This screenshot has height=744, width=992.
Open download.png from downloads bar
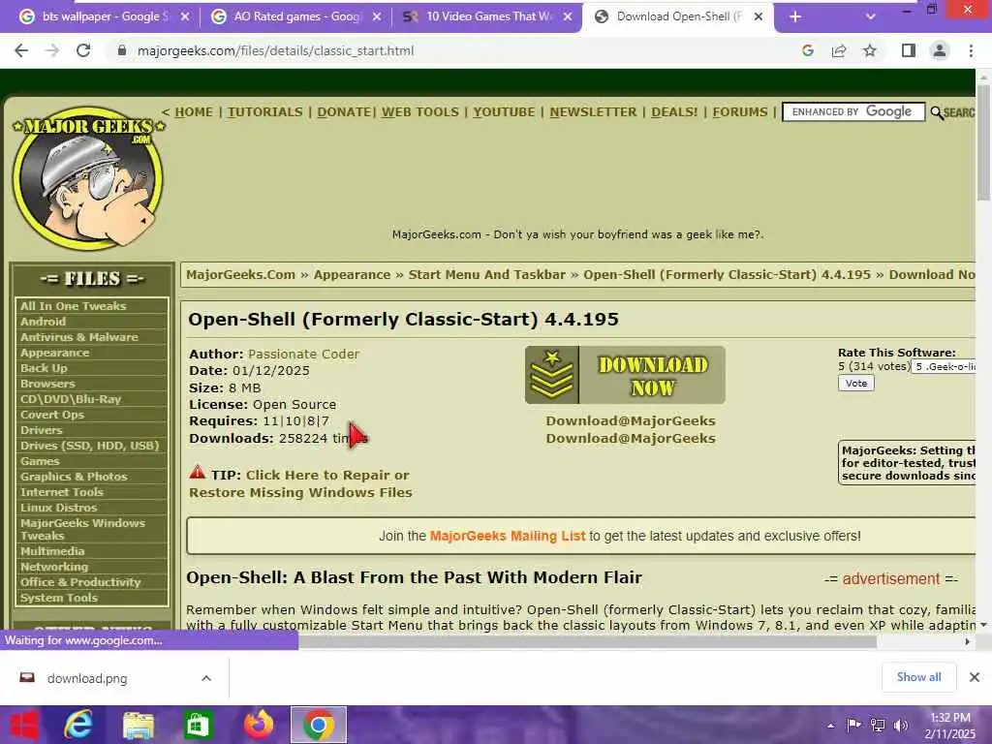coord(87,678)
